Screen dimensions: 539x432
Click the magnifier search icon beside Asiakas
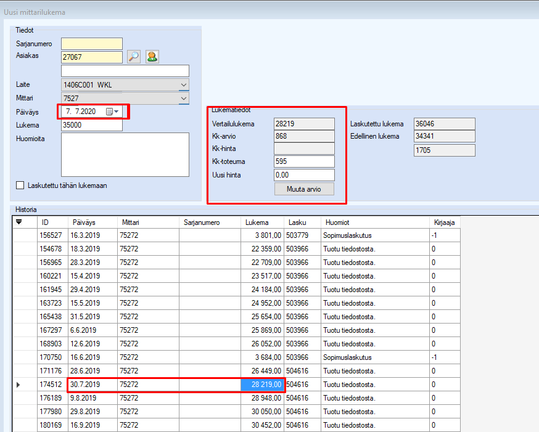point(134,57)
